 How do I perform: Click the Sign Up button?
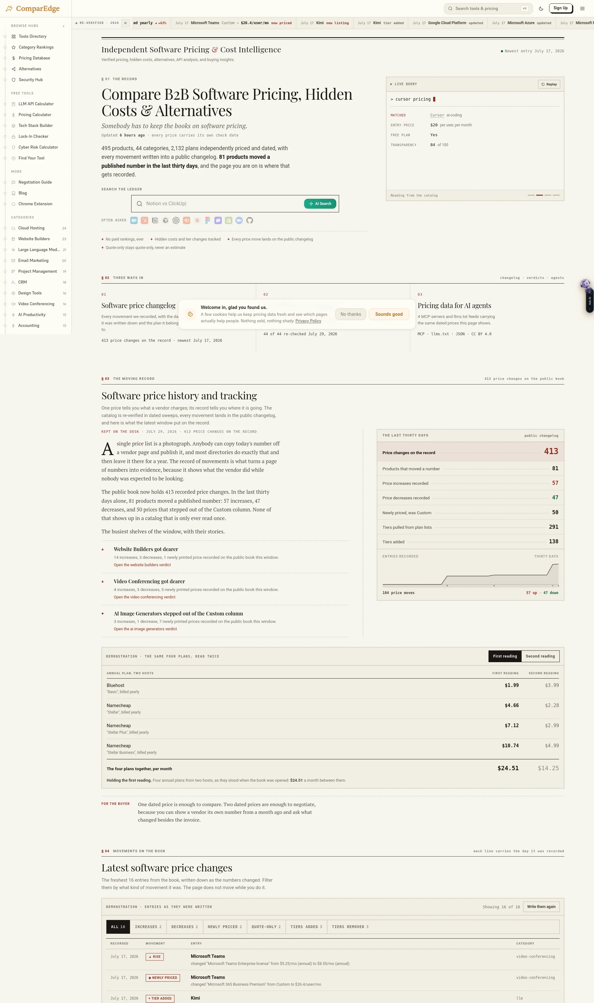tap(560, 8)
